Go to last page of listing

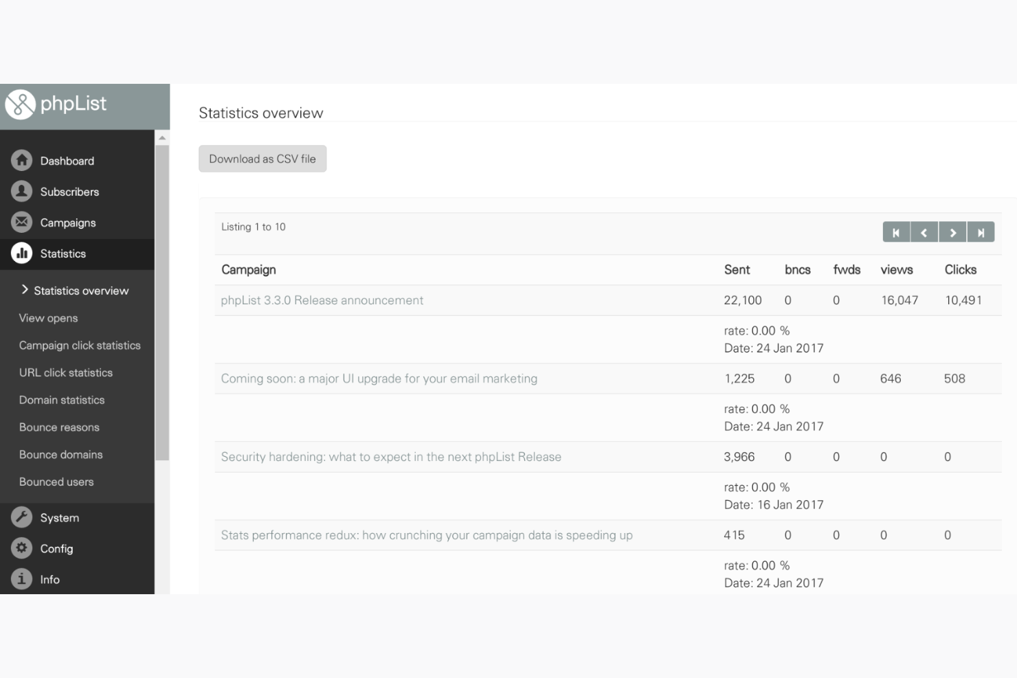click(981, 233)
